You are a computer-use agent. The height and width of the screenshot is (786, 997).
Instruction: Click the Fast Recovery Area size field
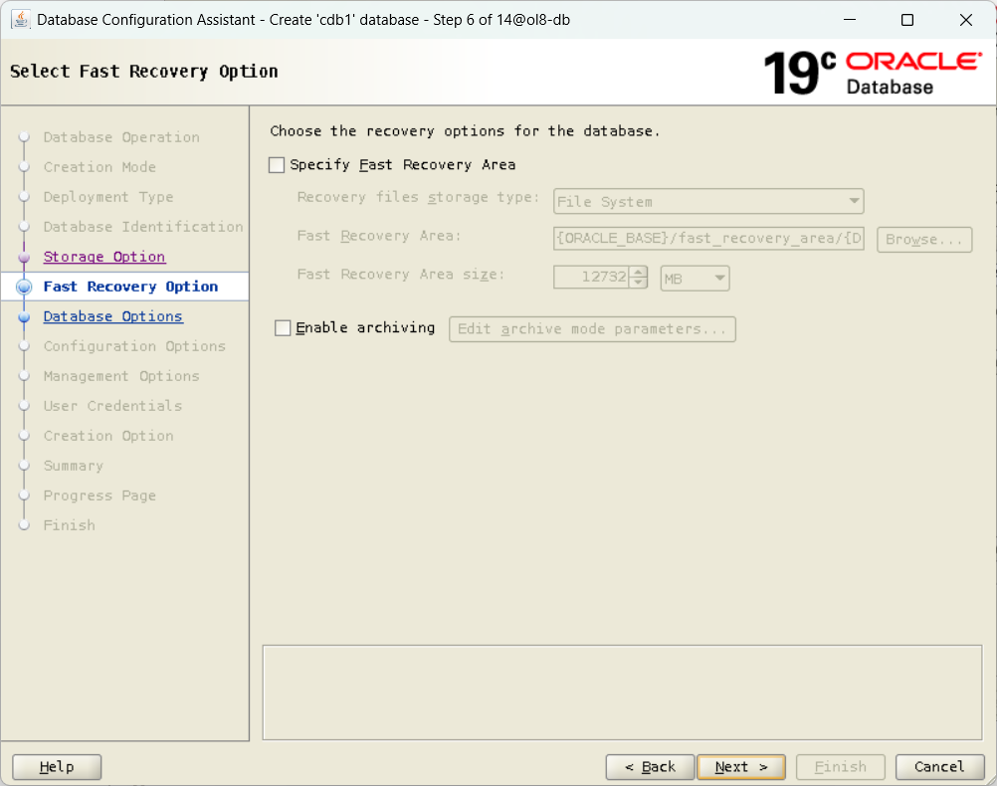(591, 277)
